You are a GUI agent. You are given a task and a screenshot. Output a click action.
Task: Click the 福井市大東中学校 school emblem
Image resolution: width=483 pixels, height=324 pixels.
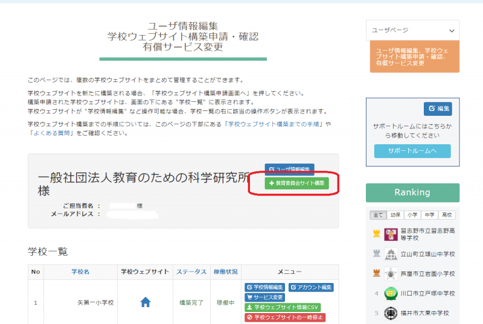(391, 313)
